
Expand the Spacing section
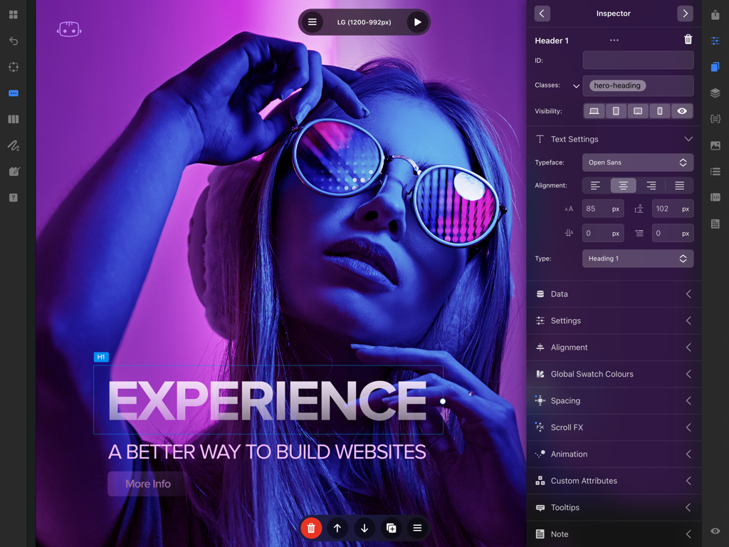pyautogui.click(x=614, y=401)
